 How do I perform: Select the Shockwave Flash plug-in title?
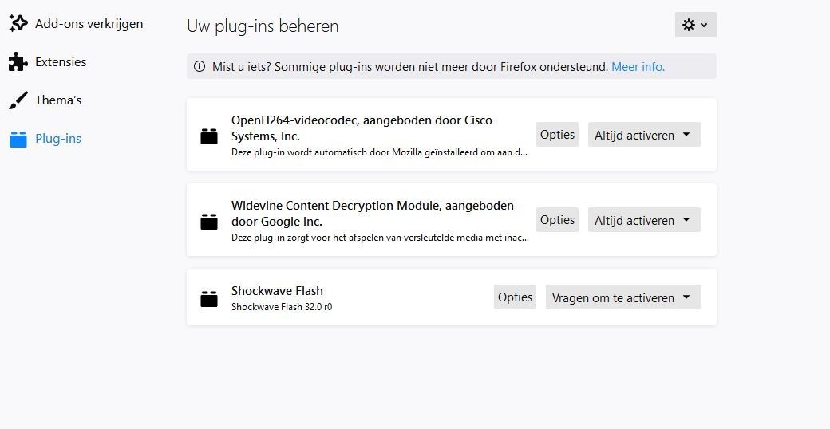point(277,291)
